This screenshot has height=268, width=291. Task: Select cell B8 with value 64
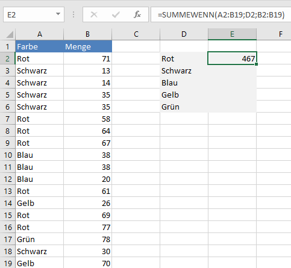(x=88, y=131)
